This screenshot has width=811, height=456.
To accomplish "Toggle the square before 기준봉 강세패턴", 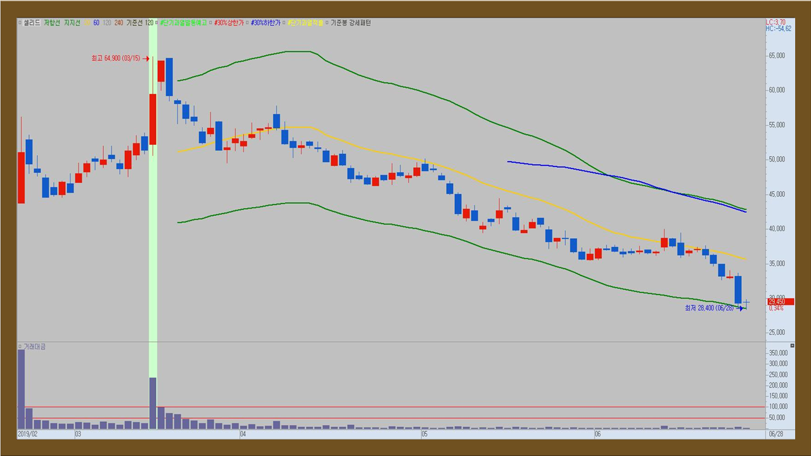I will (x=327, y=23).
